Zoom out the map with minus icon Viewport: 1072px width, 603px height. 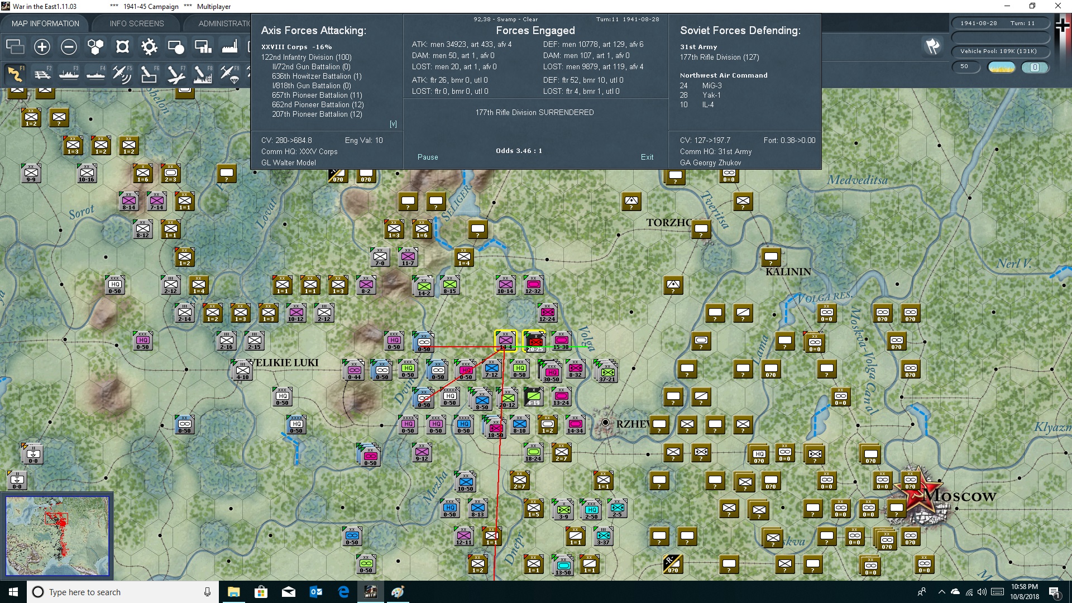click(x=69, y=47)
